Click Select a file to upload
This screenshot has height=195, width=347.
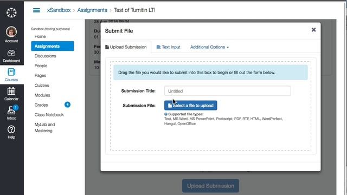click(190, 106)
